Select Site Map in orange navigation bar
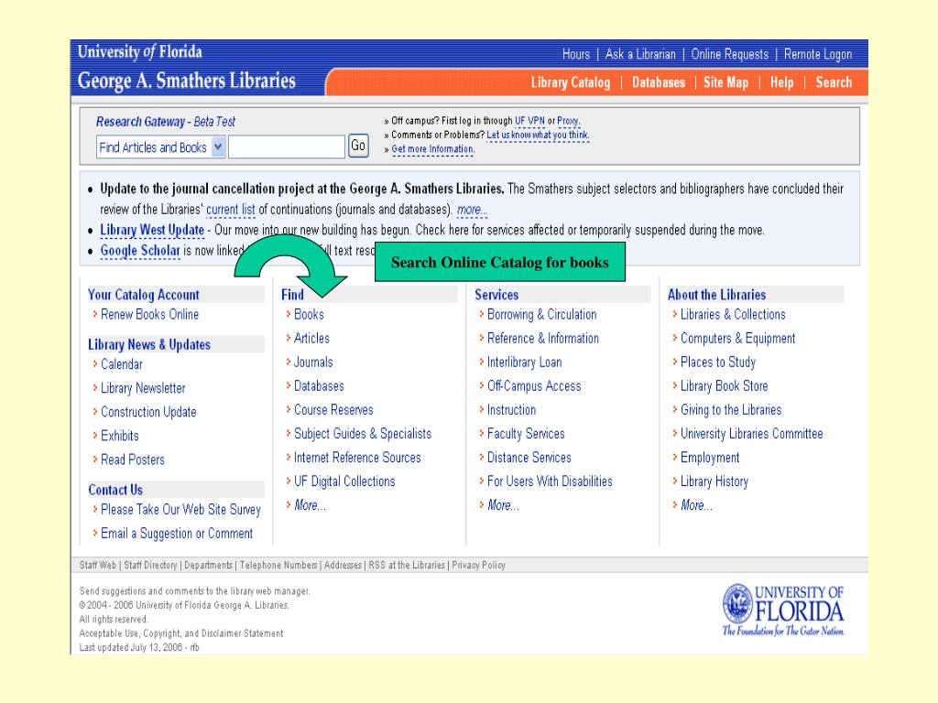Image resolution: width=938 pixels, height=703 pixels. click(725, 82)
